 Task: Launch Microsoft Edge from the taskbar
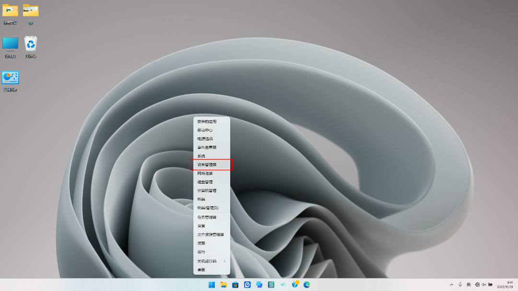tap(306, 285)
